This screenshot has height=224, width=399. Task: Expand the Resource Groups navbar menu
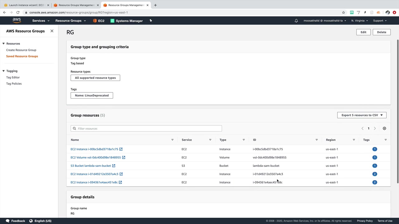[x=70, y=21]
